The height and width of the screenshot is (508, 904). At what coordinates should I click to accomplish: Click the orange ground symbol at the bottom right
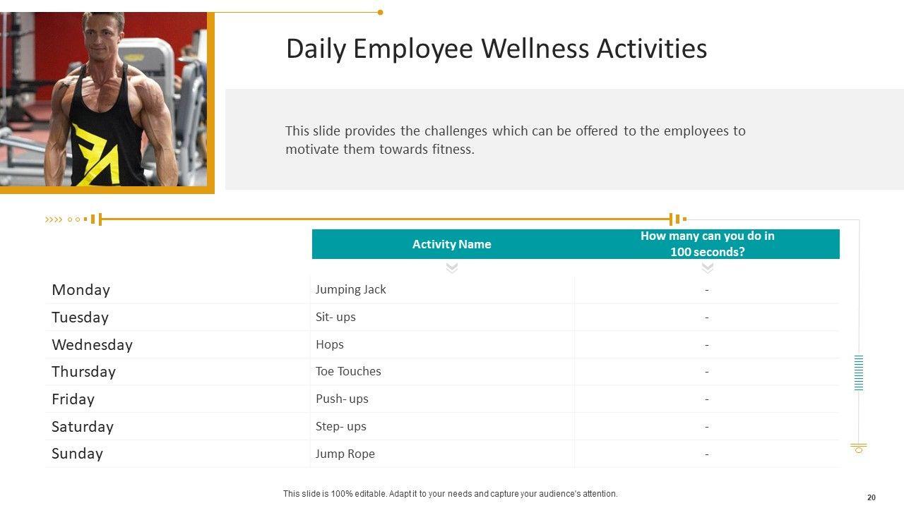(x=859, y=448)
